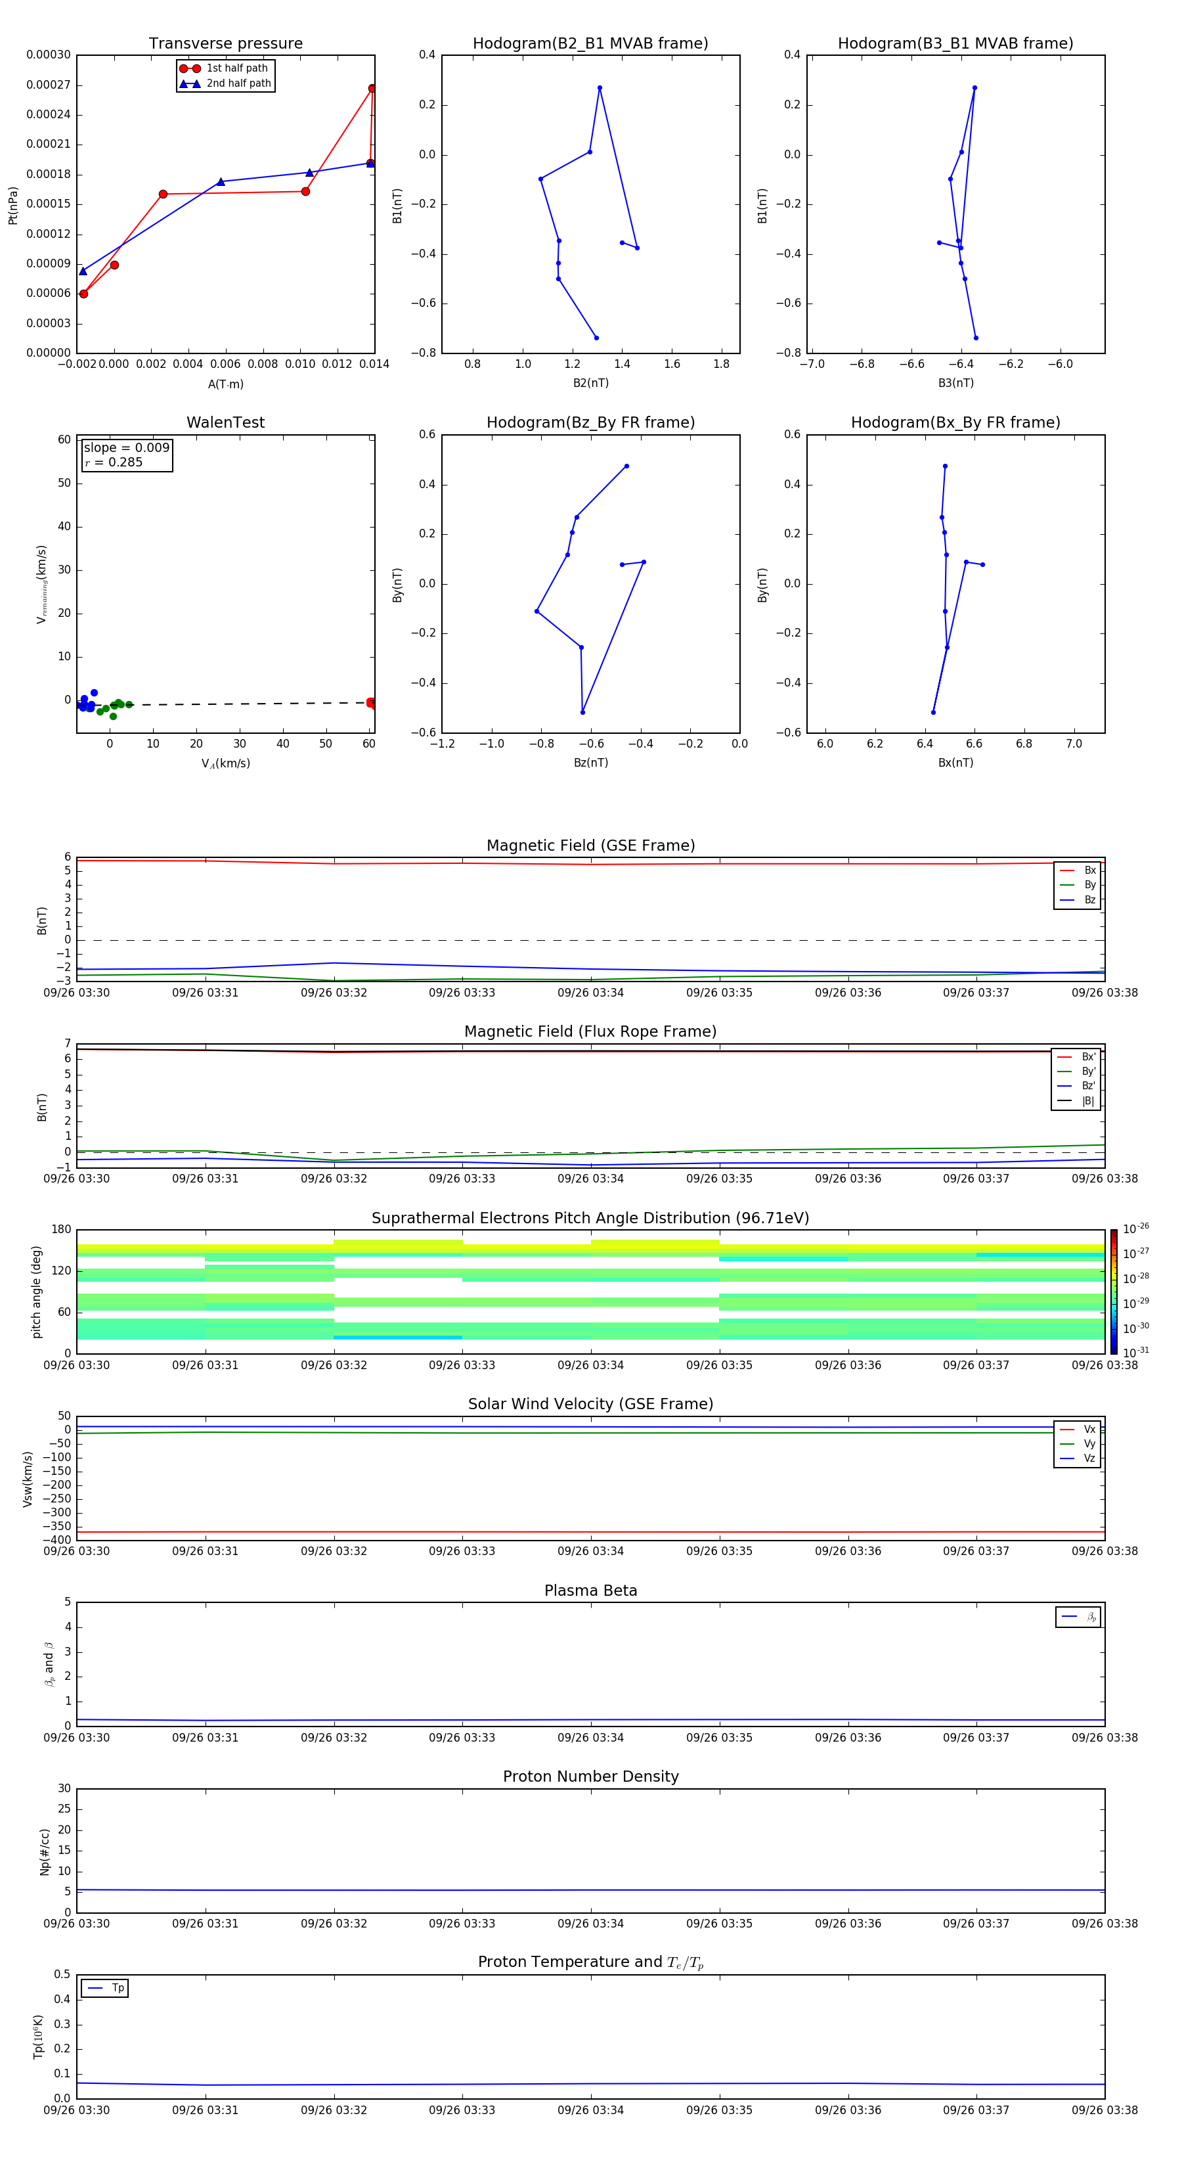Click the lowest point in Bz_By hodogram
This screenshot has width=1182, height=2168.
tap(582, 712)
